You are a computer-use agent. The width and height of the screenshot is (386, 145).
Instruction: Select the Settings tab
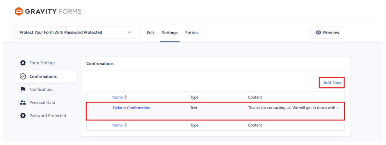tap(170, 33)
